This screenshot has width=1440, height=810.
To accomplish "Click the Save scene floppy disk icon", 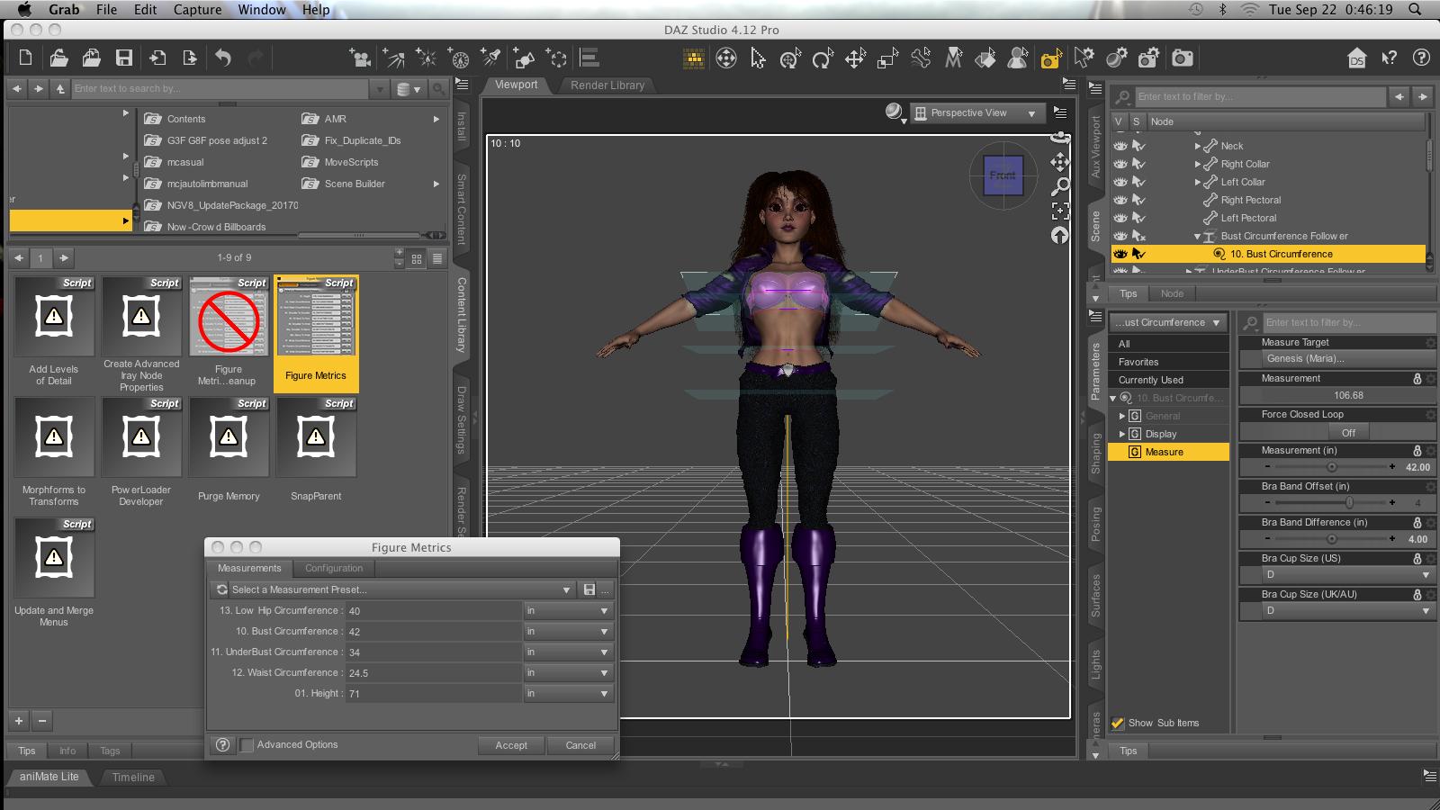I will coord(124,58).
